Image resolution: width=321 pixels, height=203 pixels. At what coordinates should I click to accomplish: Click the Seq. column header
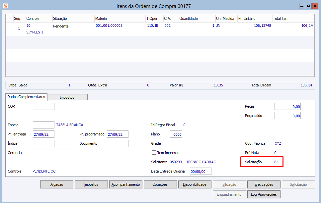(20, 19)
